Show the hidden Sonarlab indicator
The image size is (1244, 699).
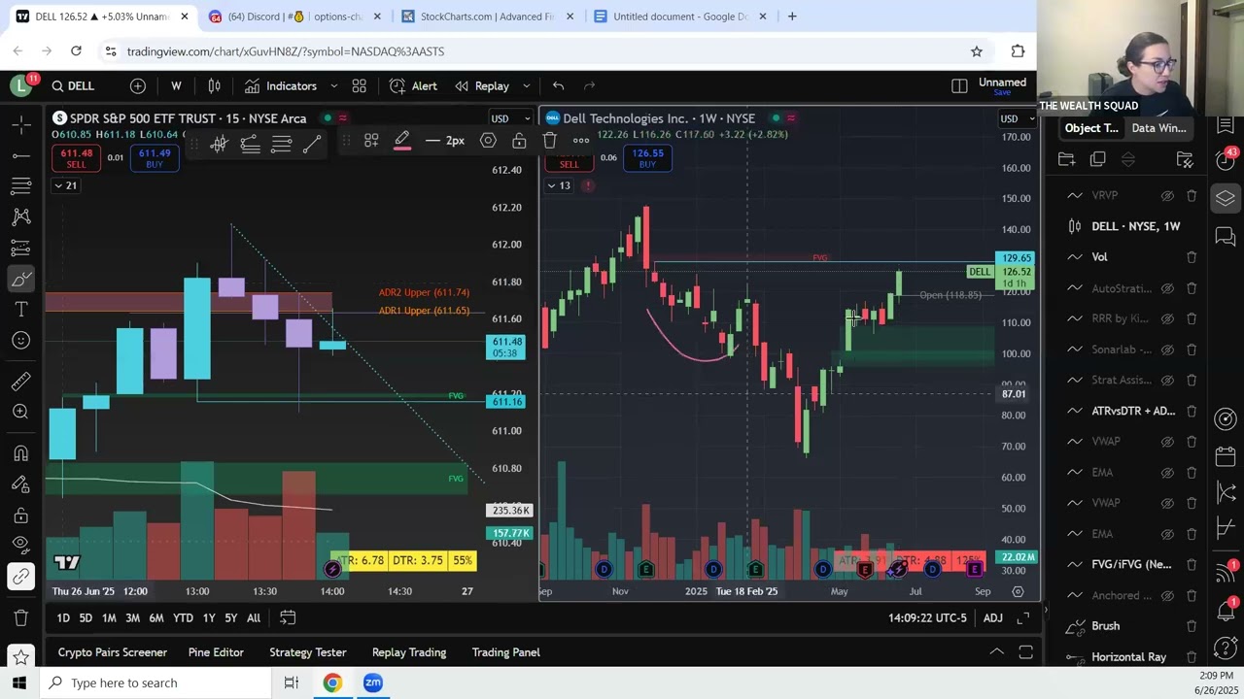coord(1167,349)
